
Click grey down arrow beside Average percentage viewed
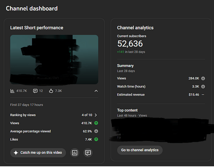pos(96,131)
